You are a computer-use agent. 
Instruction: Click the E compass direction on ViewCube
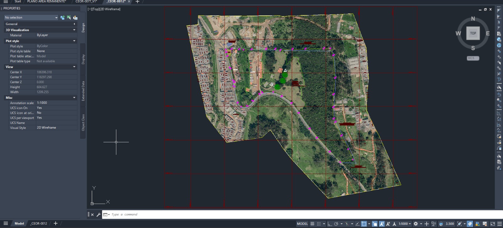[488, 33]
